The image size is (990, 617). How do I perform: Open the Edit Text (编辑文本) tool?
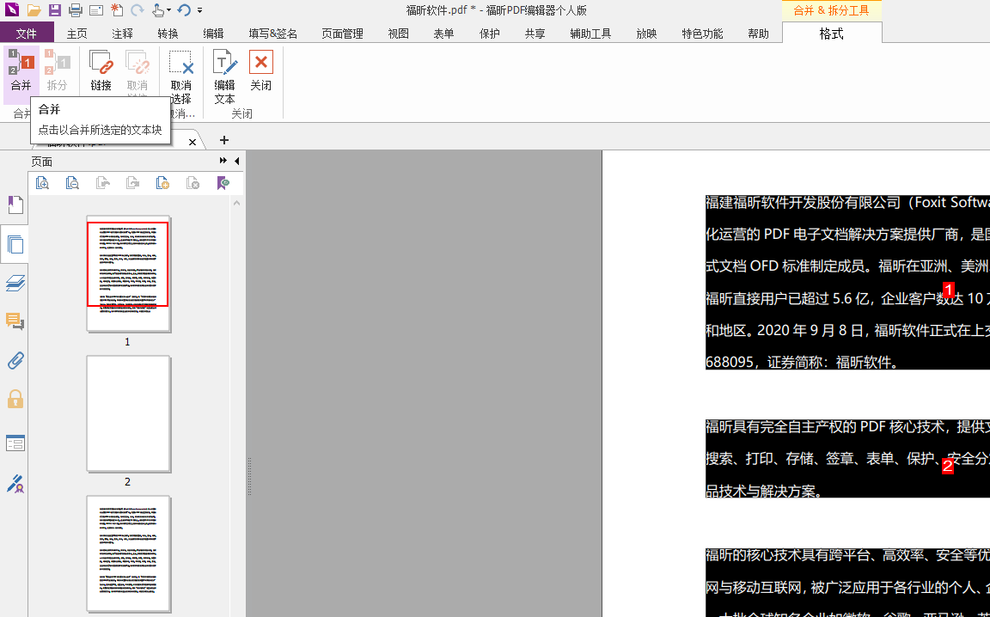(x=224, y=76)
